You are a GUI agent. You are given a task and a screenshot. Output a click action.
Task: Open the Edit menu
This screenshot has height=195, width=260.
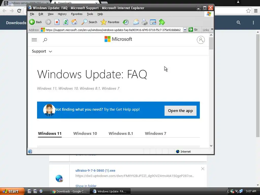pyautogui.click(x=41, y=14)
